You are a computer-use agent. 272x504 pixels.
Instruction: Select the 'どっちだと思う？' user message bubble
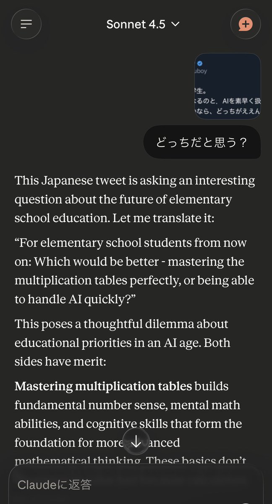(x=202, y=142)
